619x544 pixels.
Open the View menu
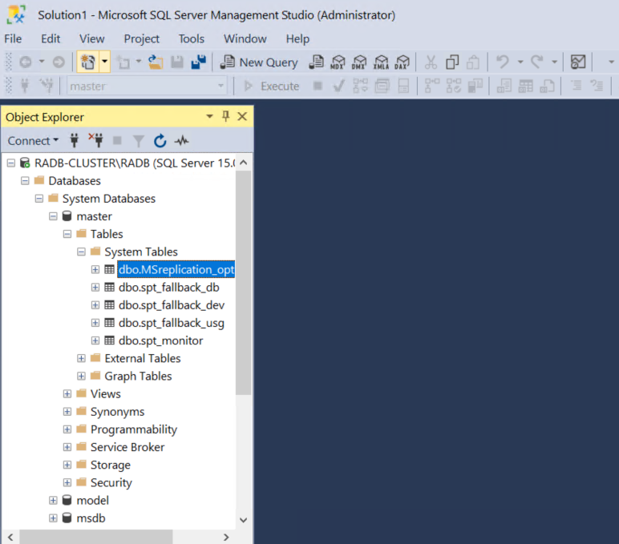click(91, 38)
